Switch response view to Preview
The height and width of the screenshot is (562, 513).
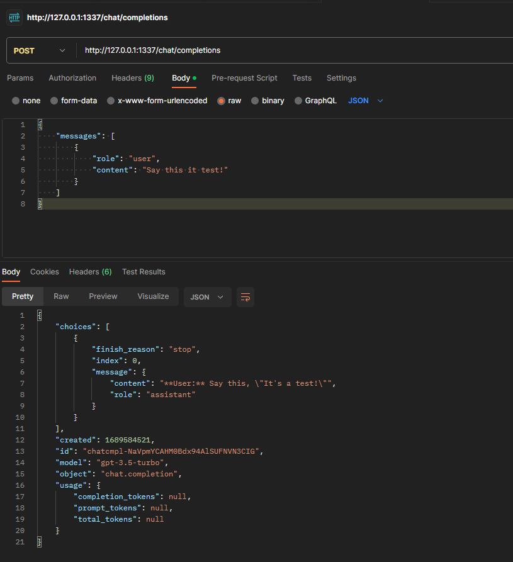tap(103, 296)
